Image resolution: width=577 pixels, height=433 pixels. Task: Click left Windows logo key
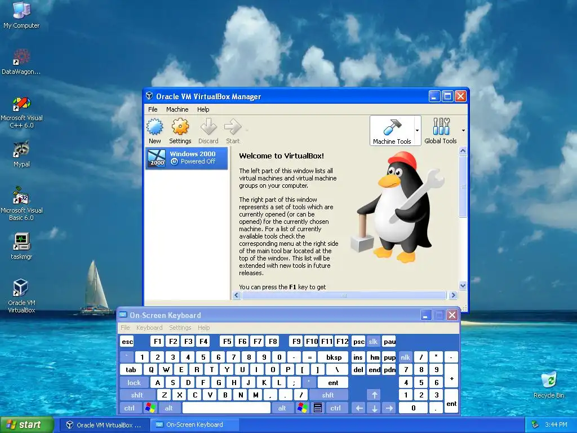click(x=150, y=408)
